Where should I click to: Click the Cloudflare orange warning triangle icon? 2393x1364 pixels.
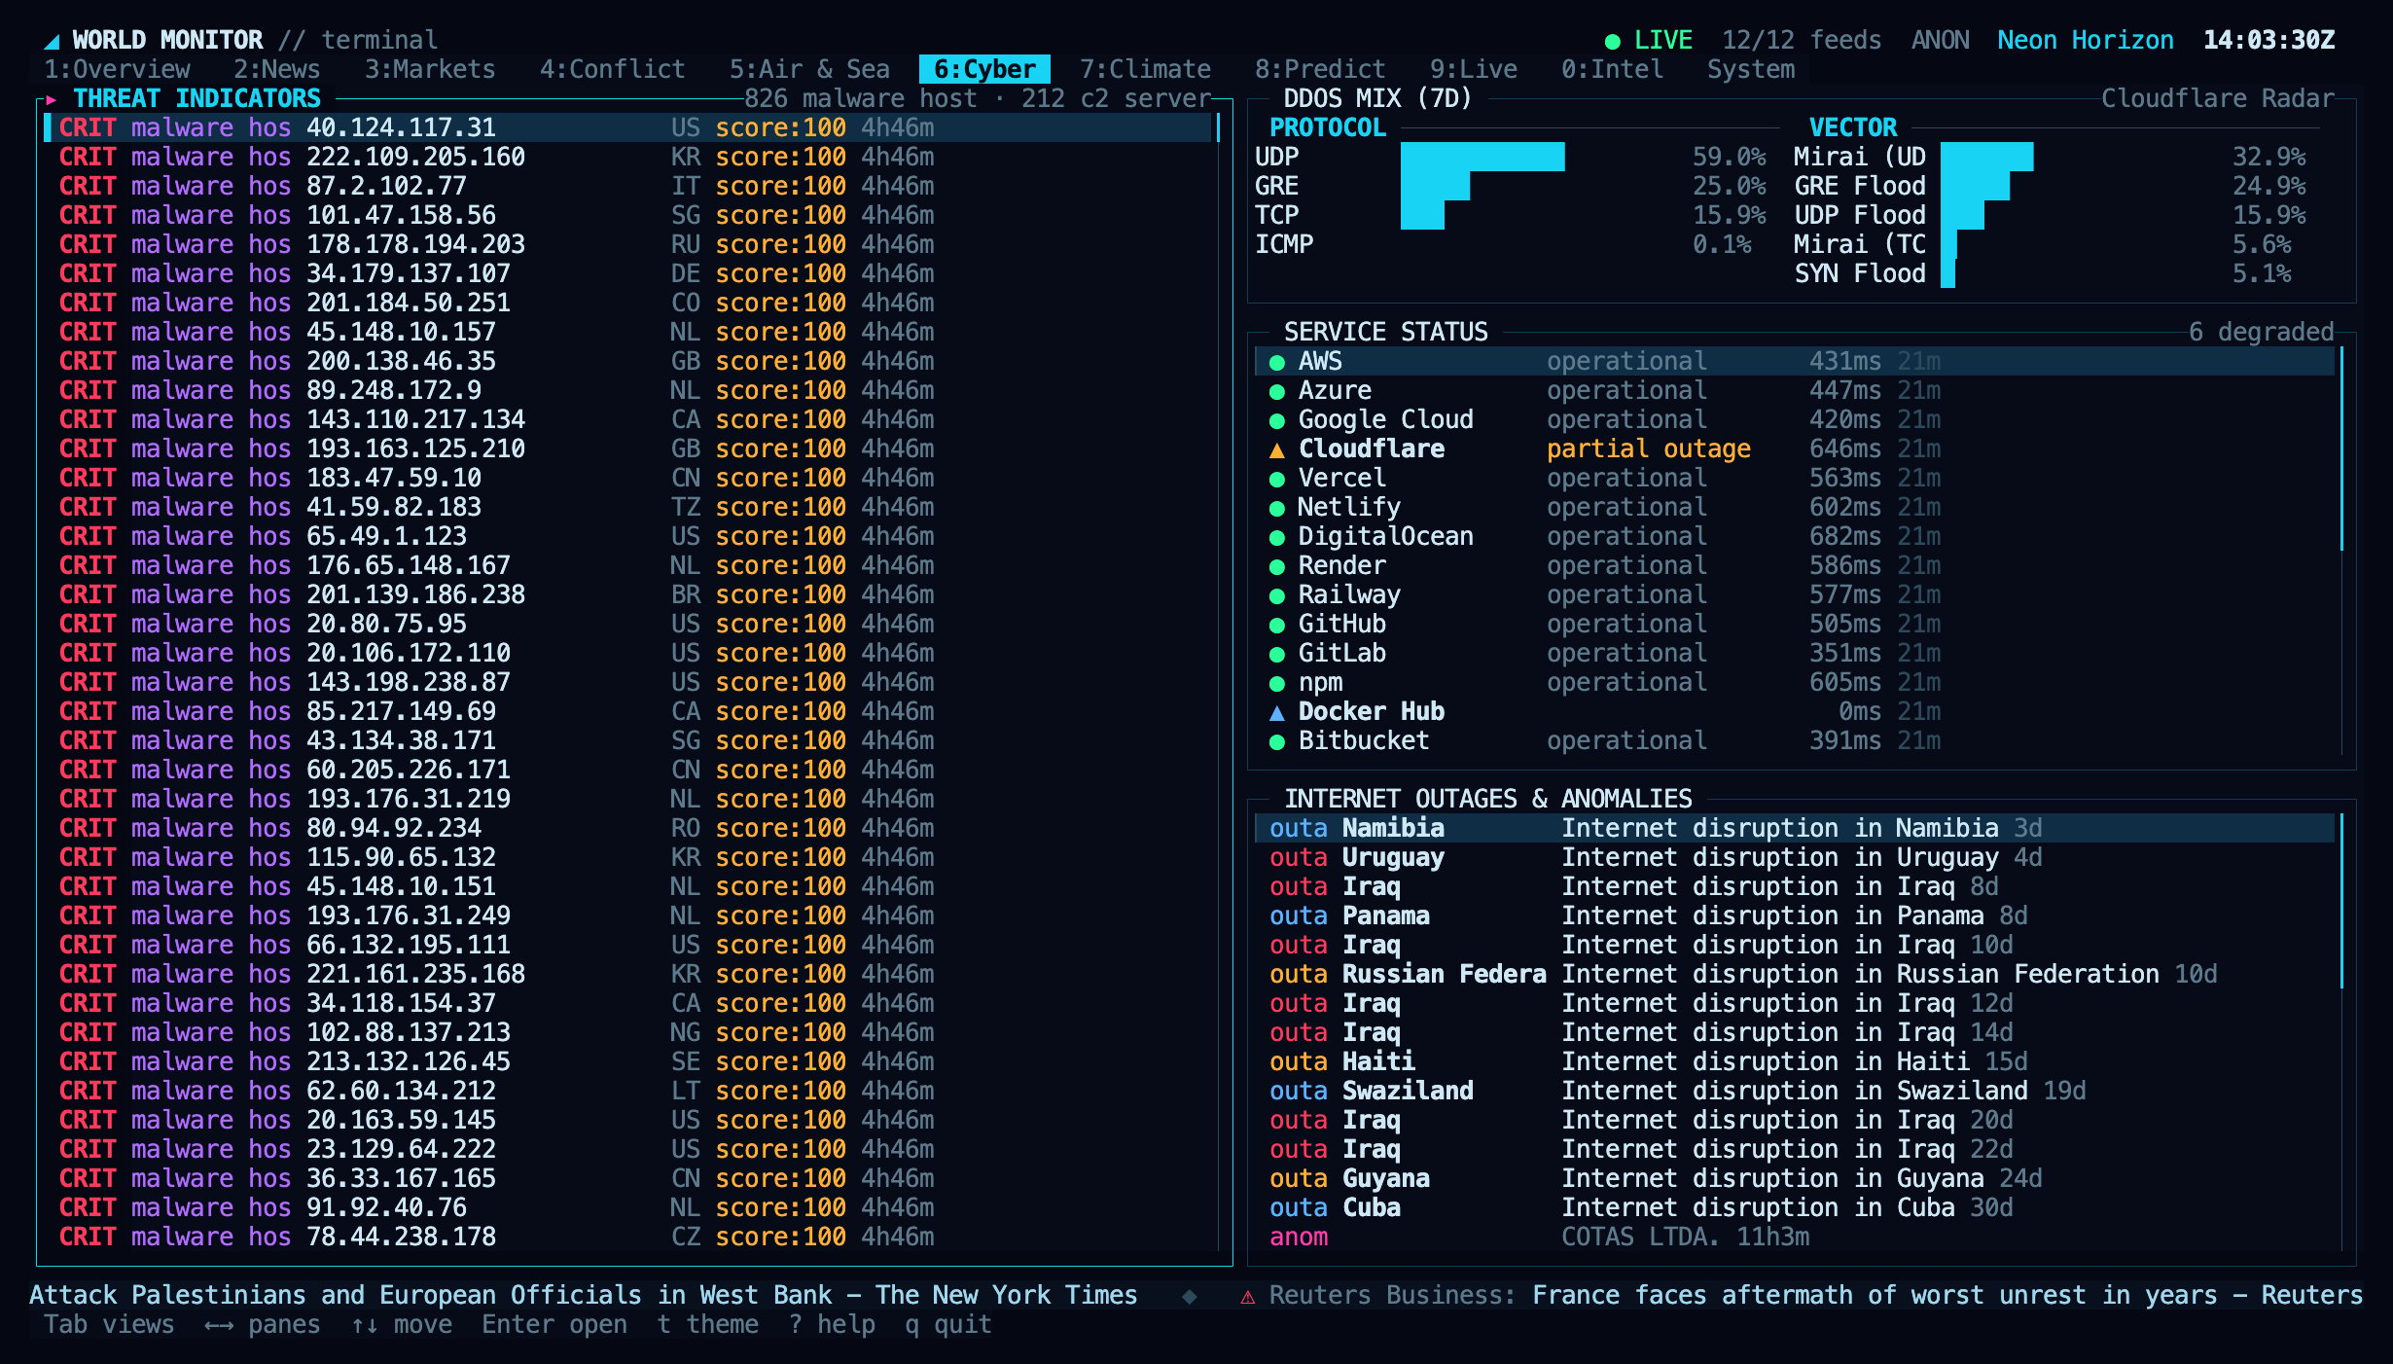pyautogui.click(x=1277, y=449)
